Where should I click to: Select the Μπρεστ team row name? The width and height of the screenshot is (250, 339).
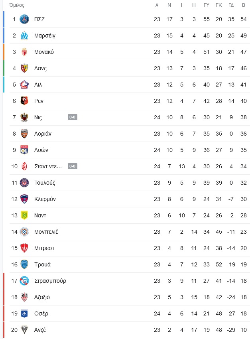click(x=44, y=248)
